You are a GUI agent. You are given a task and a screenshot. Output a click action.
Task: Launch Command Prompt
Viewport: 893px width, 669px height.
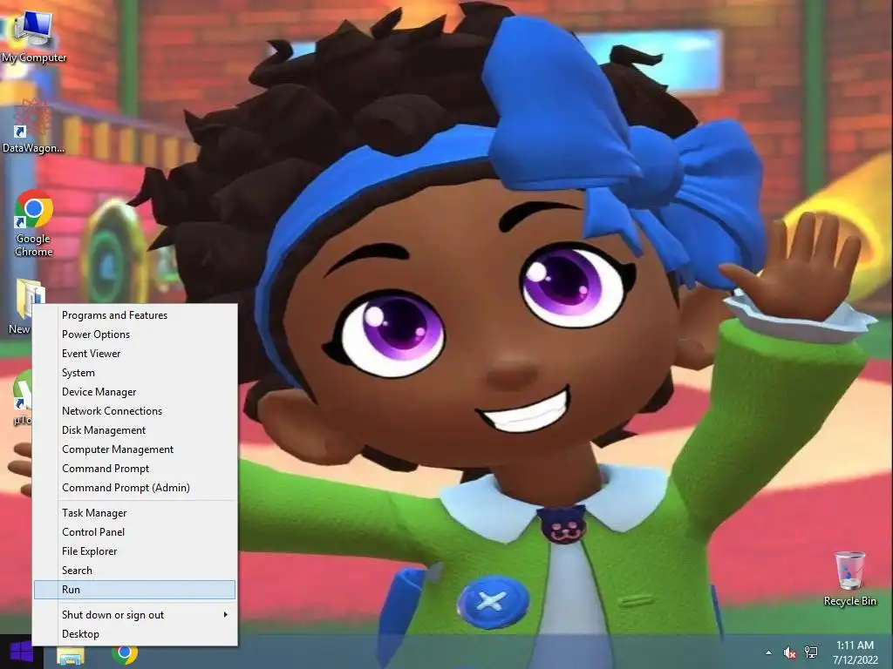[134, 468]
